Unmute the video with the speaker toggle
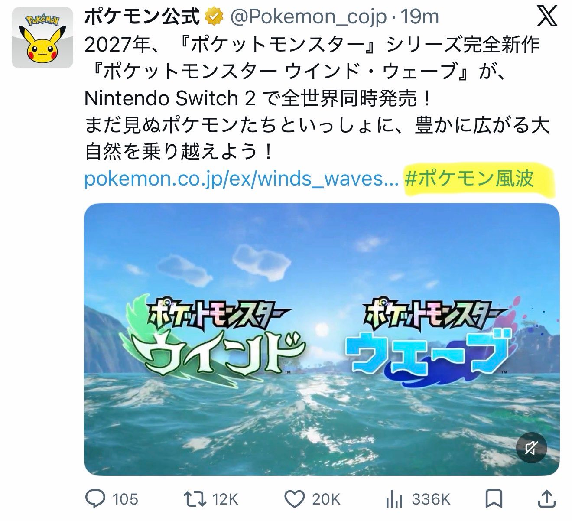 [532, 448]
